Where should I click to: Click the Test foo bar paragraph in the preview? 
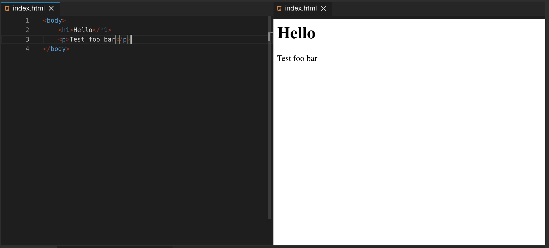pyautogui.click(x=297, y=58)
